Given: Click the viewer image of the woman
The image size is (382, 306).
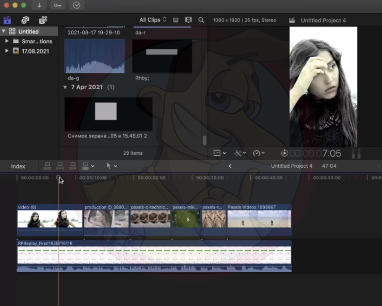Looking at the screenshot, I should (323, 87).
